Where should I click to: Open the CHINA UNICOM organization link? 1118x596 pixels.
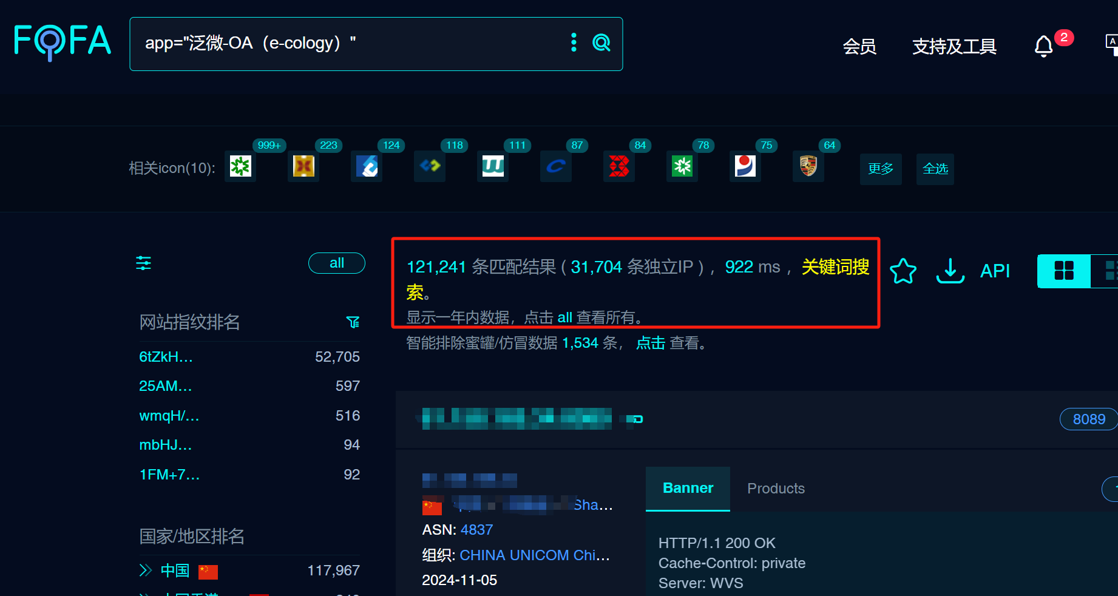(535, 555)
